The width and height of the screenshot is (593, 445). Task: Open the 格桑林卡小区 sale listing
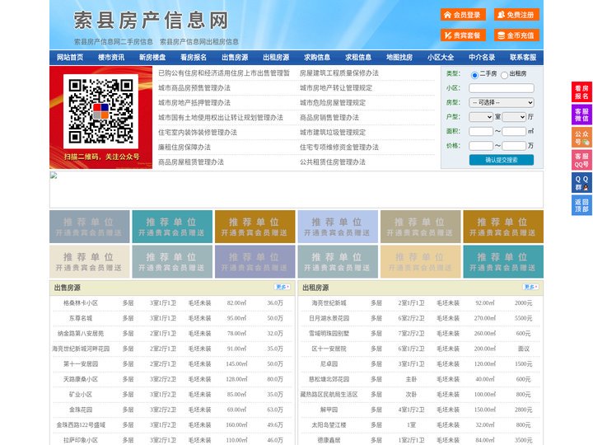tap(81, 303)
